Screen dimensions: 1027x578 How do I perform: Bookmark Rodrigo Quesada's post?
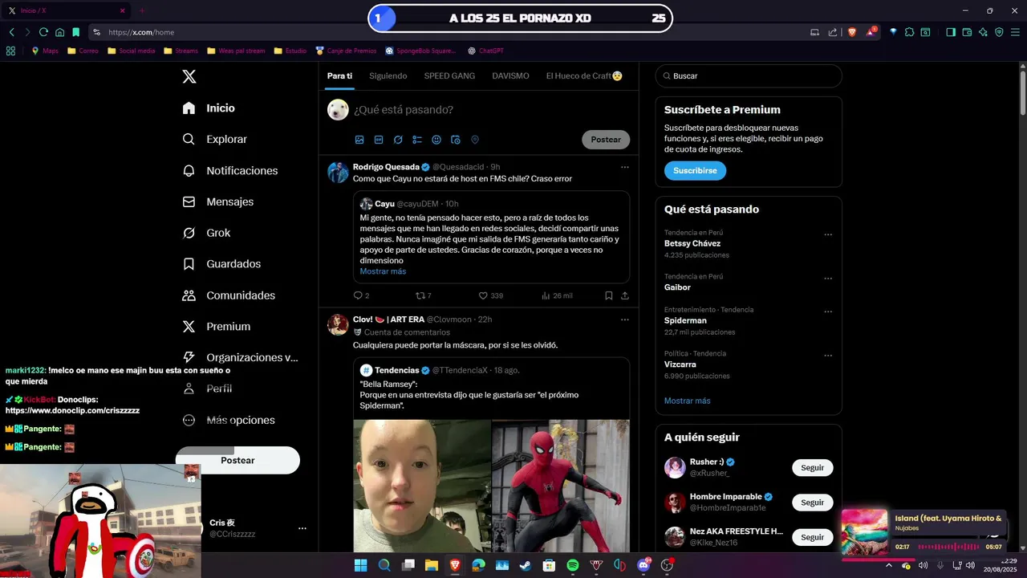point(609,295)
